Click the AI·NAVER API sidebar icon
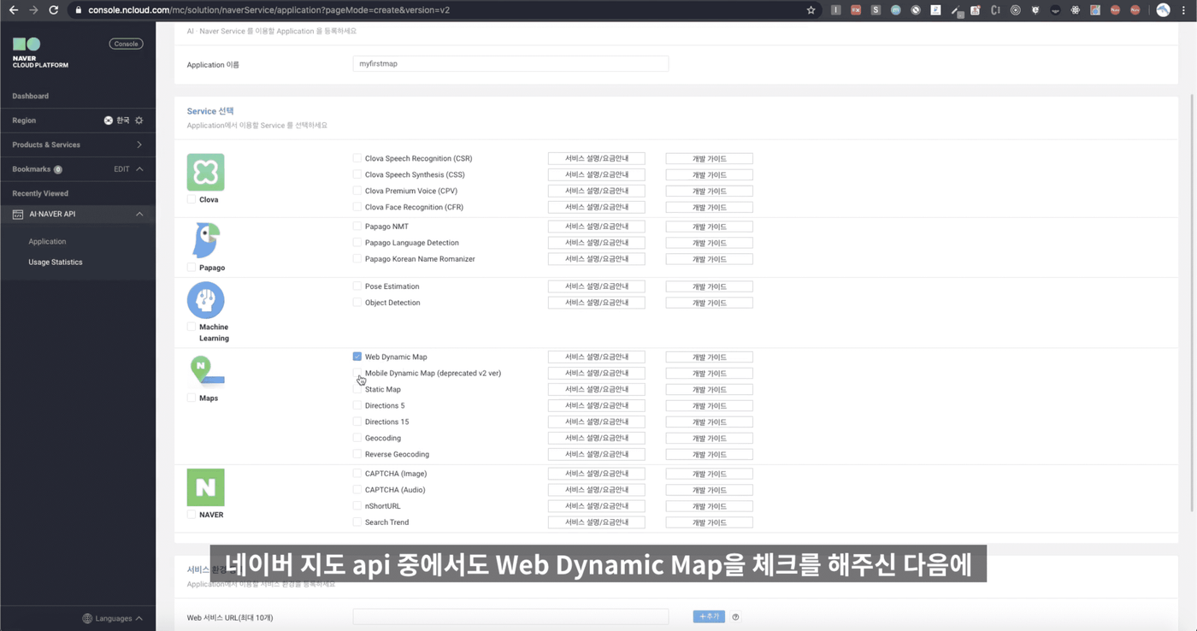 click(x=18, y=215)
